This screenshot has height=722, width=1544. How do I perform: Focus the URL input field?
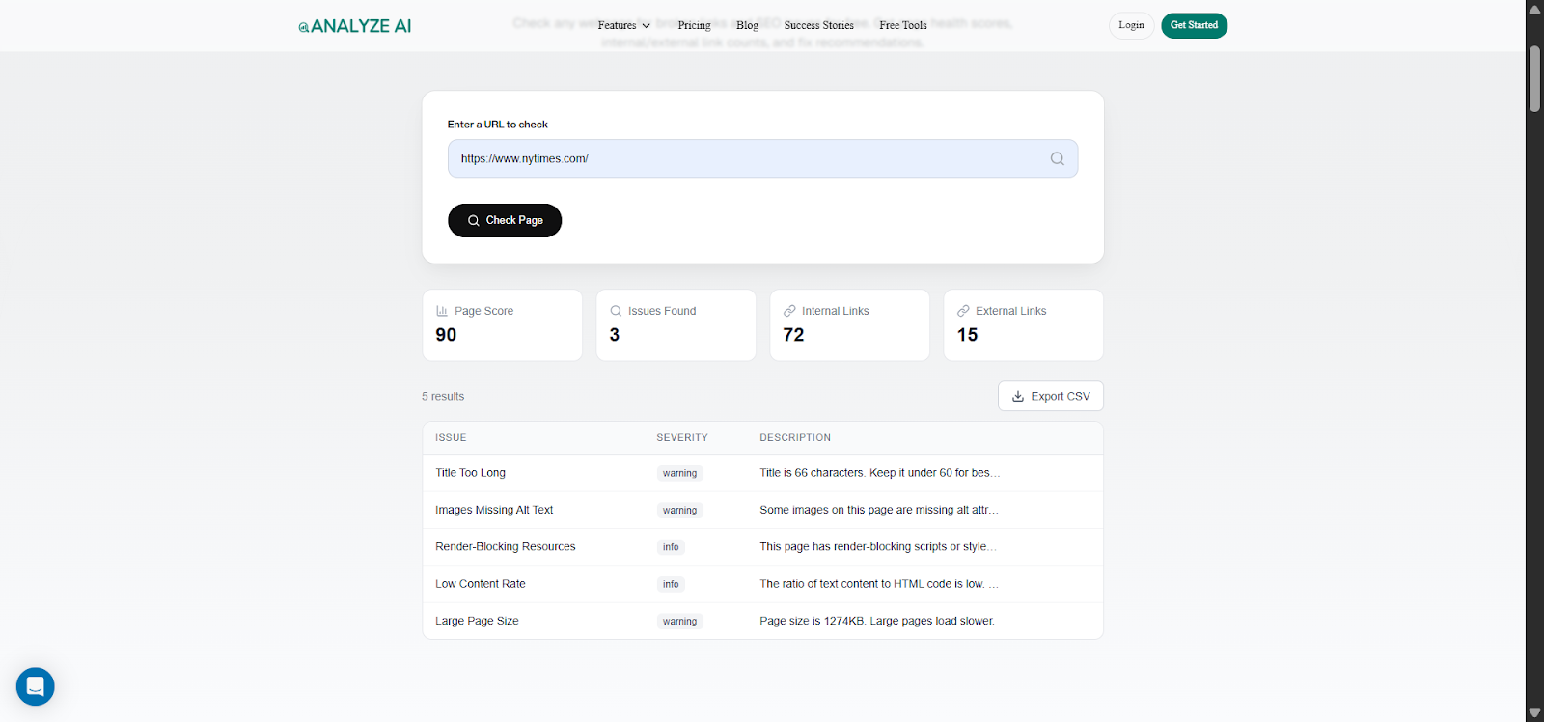point(743,159)
